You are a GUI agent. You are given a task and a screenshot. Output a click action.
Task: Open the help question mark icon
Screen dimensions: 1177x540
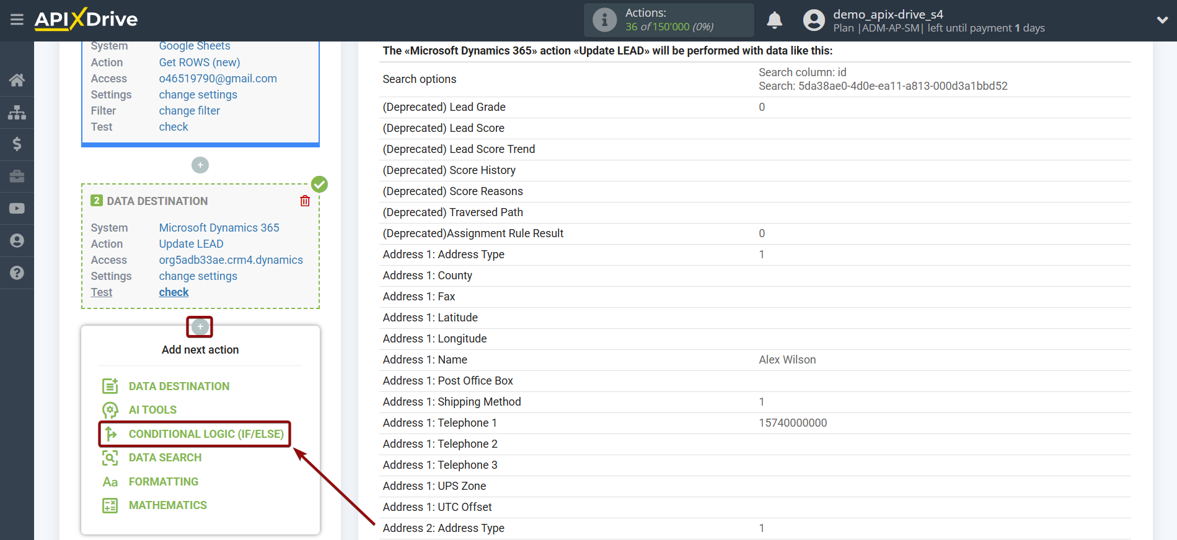tap(17, 273)
